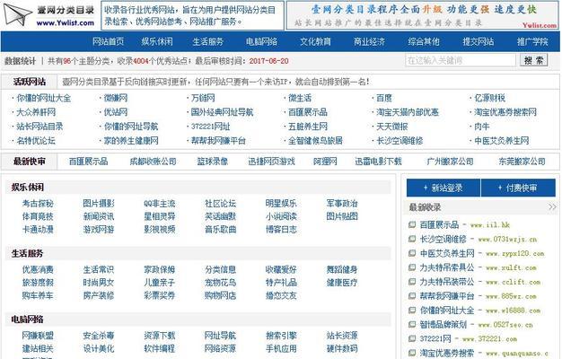Open the 网赚联盟 category link

(x=38, y=336)
